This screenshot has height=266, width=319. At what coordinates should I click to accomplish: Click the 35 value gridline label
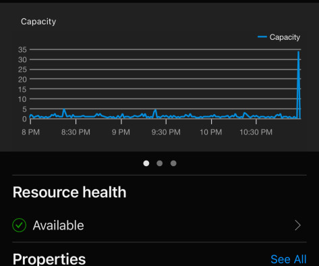22,50
